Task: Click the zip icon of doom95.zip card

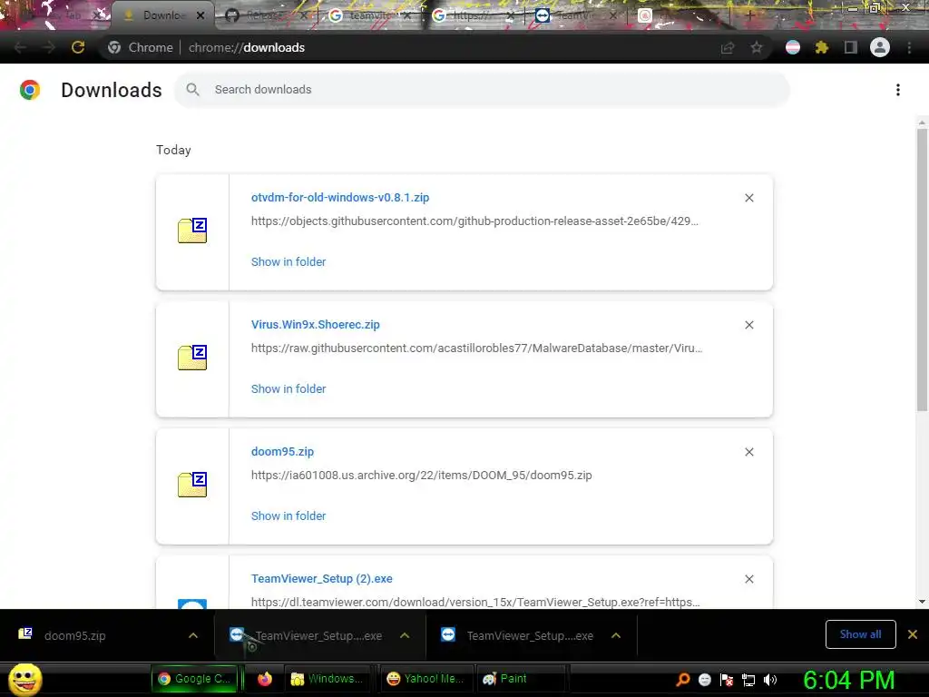Action: 192,485
